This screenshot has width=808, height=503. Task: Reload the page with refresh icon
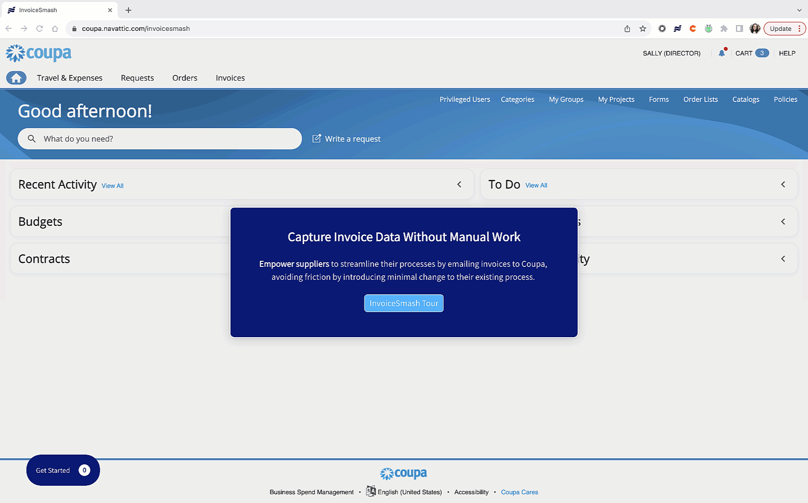pos(40,28)
